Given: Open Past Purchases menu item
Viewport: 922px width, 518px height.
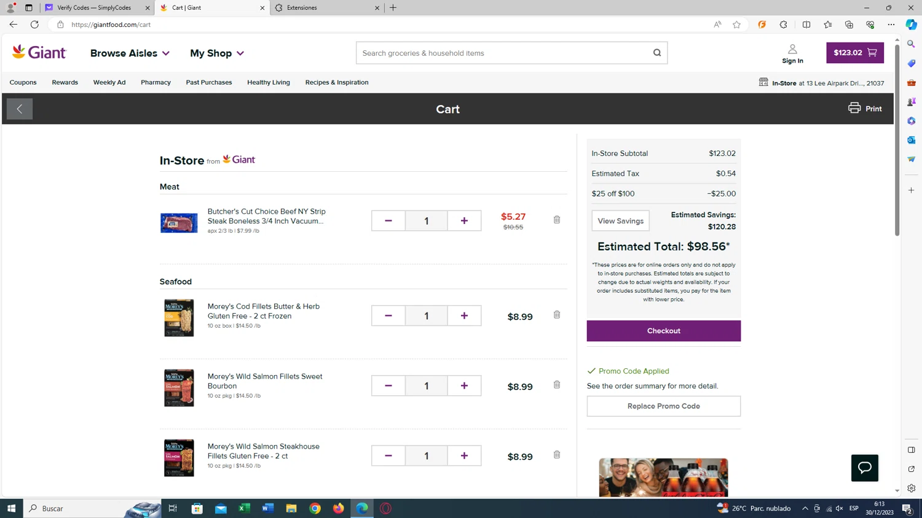Looking at the screenshot, I should 209,82.
